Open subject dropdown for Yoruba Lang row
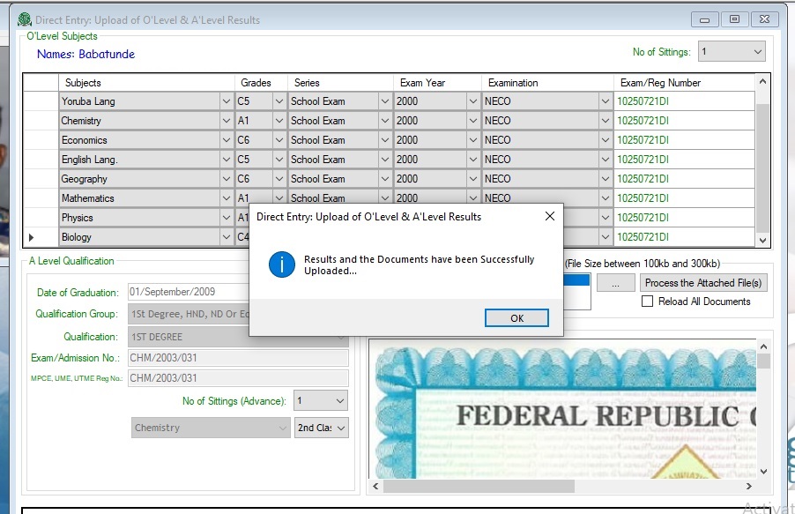Viewport: 795px width, 514px height. pyautogui.click(x=227, y=101)
